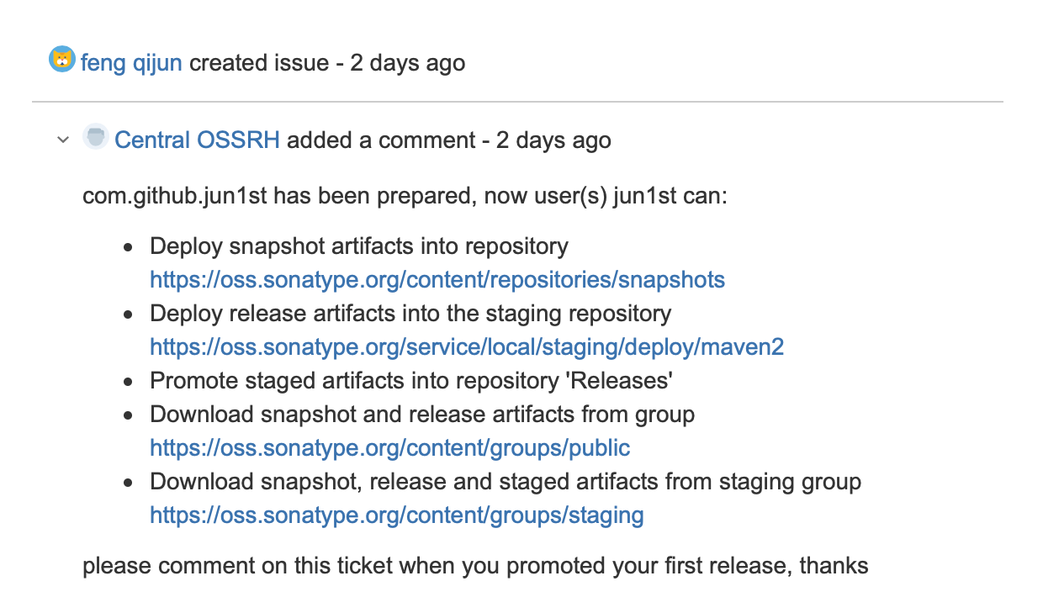Click the Central OSSRH avatar icon
Image resolution: width=1043 pixels, height=597 pixels.
96,137
